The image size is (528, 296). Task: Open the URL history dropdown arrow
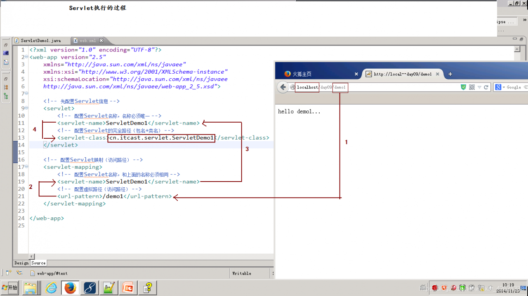coord(479,87)
